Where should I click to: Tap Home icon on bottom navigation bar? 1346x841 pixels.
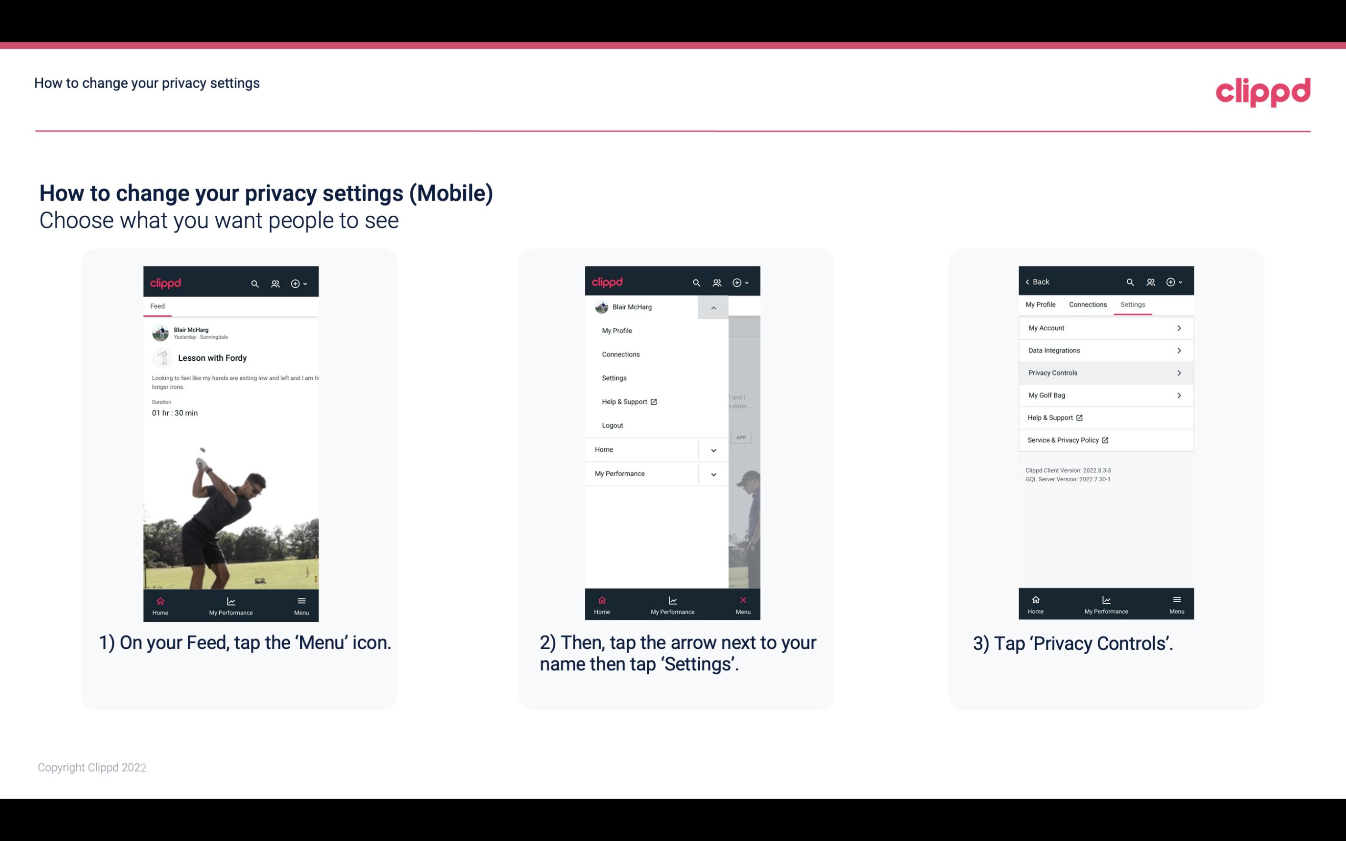[160, 604]
